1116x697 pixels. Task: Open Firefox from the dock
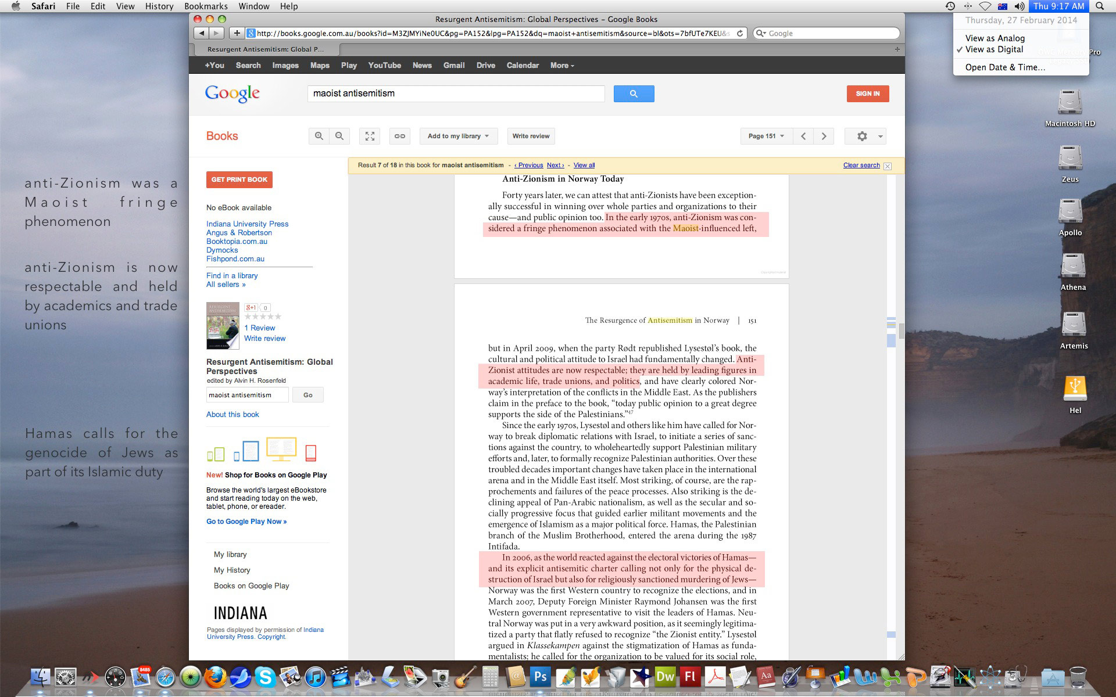pyautogui.click(x=215, y=677)
